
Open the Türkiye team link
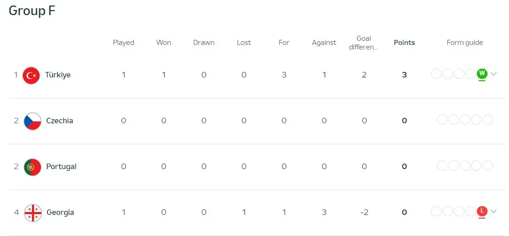pyautogui.click(x=58, y=75)
